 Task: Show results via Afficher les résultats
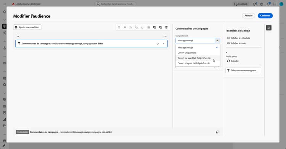click(x=238, y=38)
